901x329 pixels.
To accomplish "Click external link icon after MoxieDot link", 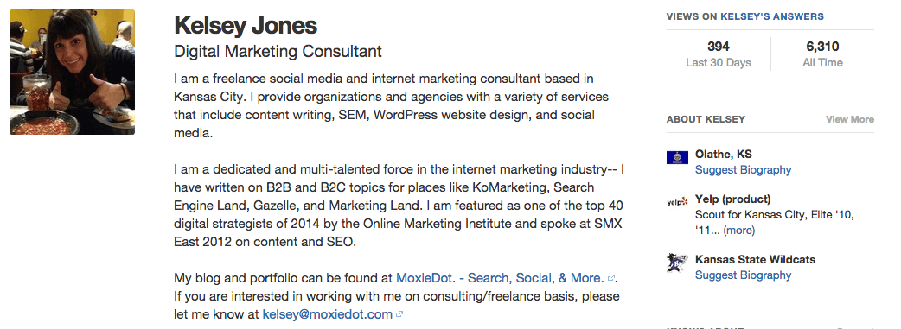I will tap(611, 278).
